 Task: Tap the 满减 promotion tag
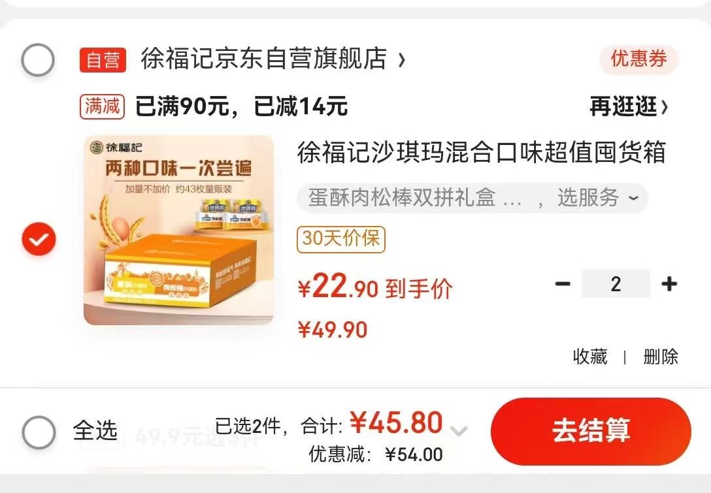coord(102,107)
